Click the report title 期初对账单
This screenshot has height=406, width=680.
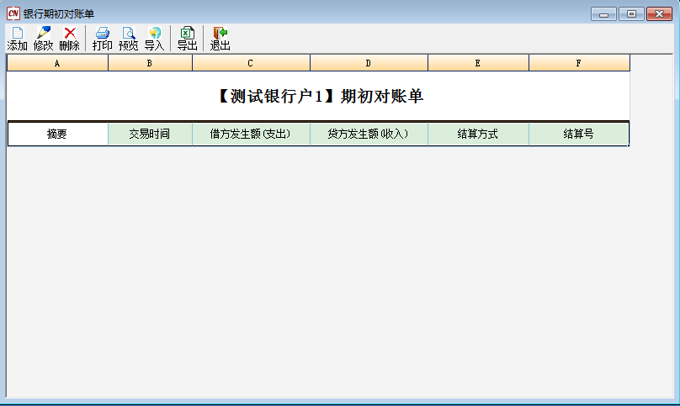point(319,97)
